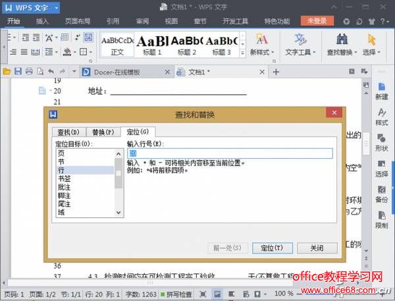Screen dimensions: 395x301
Task: Apply the 标题 1 style
Action: pyautogui.click(x=152, y=45)
